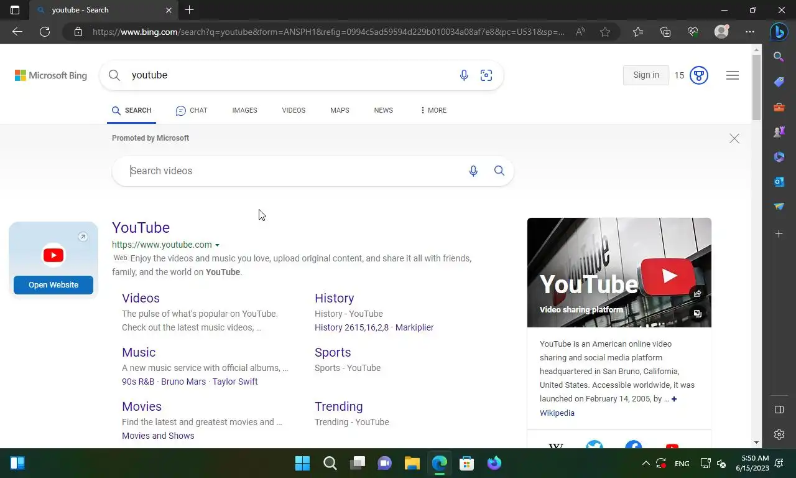Open Bing hamburger menu

tap(733, 75)
